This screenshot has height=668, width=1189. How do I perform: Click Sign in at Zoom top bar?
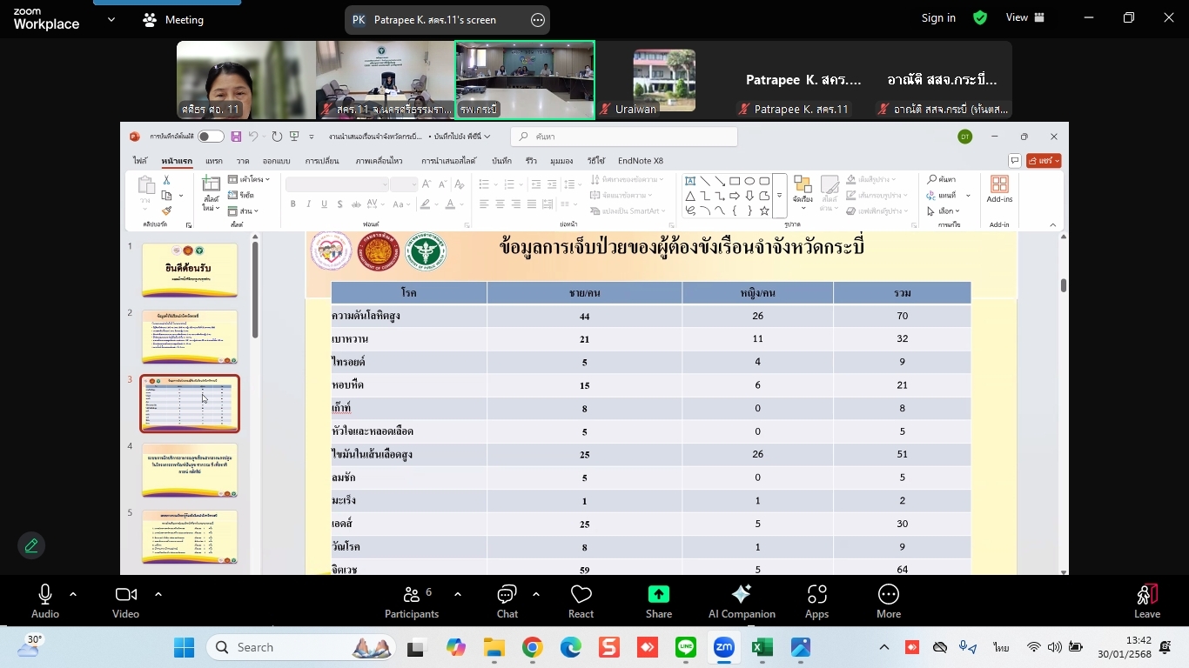[938, 17]
